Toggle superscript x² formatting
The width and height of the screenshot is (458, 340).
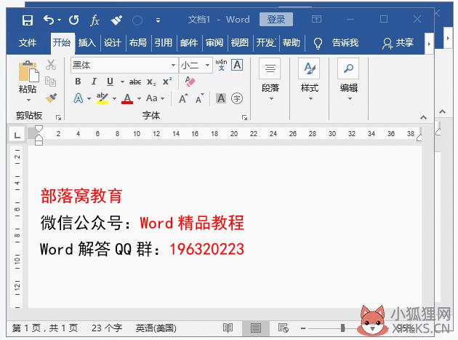tap(167, 82)
